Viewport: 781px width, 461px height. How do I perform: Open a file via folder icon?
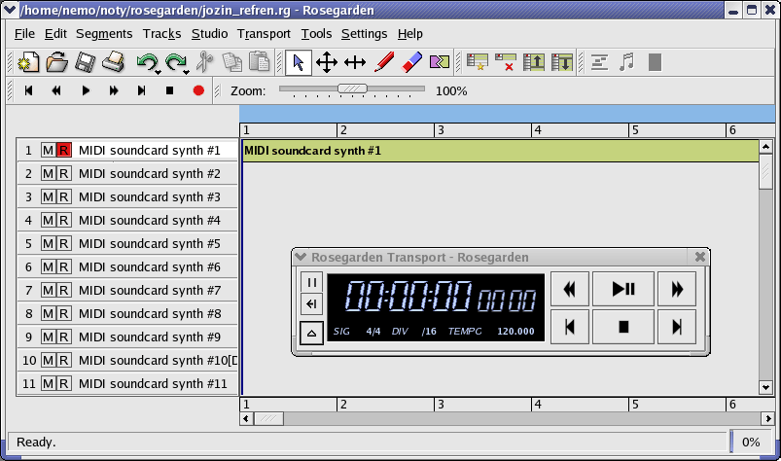click(56, 62)
